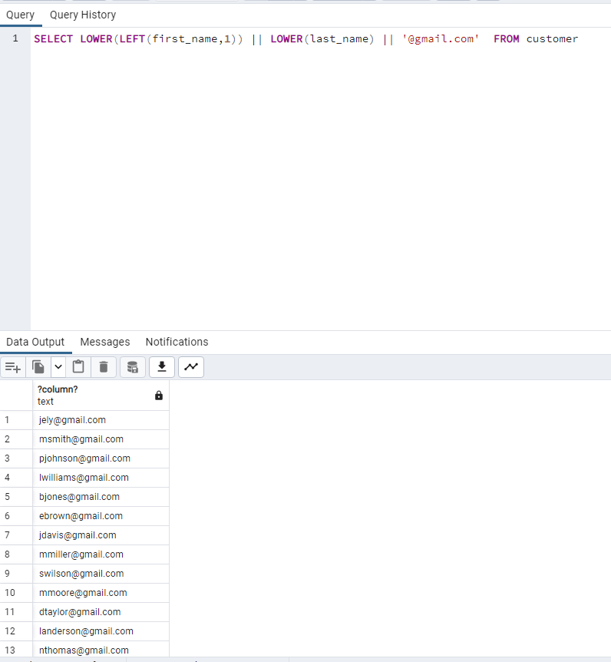Click row number 1 header
This screenshot has width=611, height=662.
[16, 420]
